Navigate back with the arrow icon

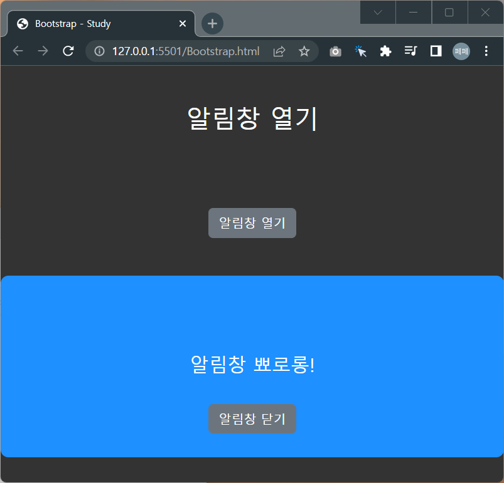tap(18, 51)
